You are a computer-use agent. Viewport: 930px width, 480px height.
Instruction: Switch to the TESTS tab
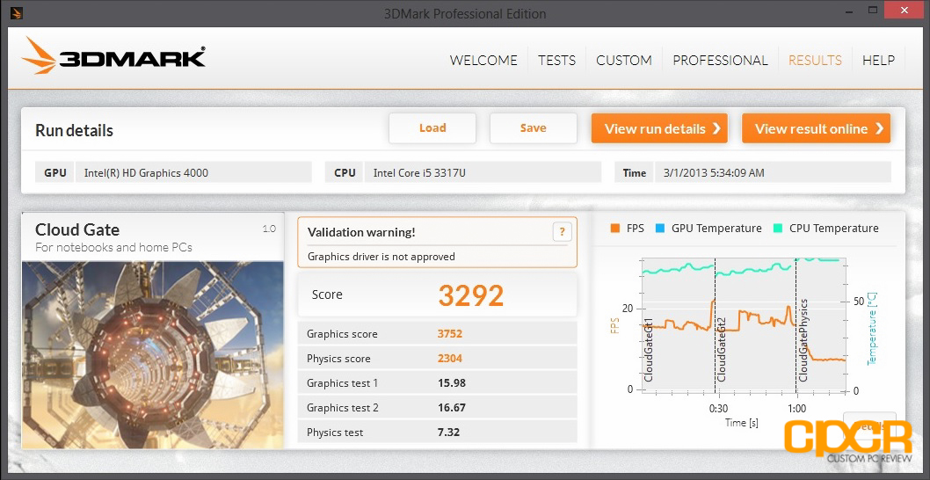[556, 61]
